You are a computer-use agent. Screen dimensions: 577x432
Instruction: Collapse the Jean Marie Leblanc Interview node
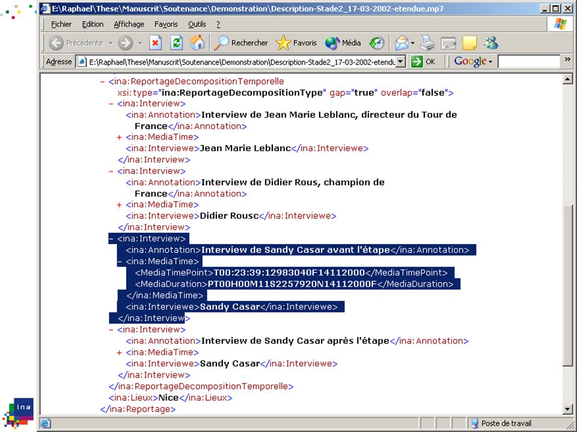point(111,104)
